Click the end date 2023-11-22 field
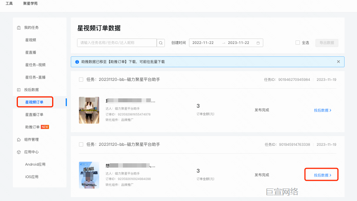 (x=239, y=43)
